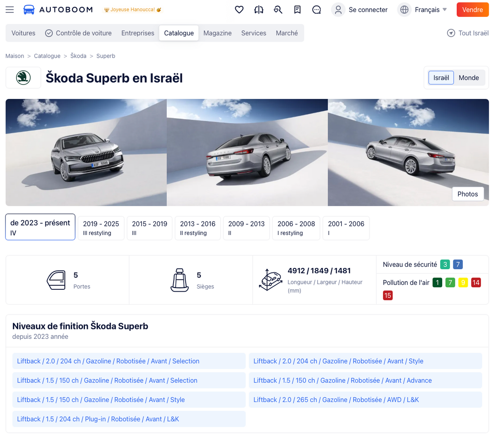Click the user avatar icon
Screen dimensions: 495x439
[338, 9]
